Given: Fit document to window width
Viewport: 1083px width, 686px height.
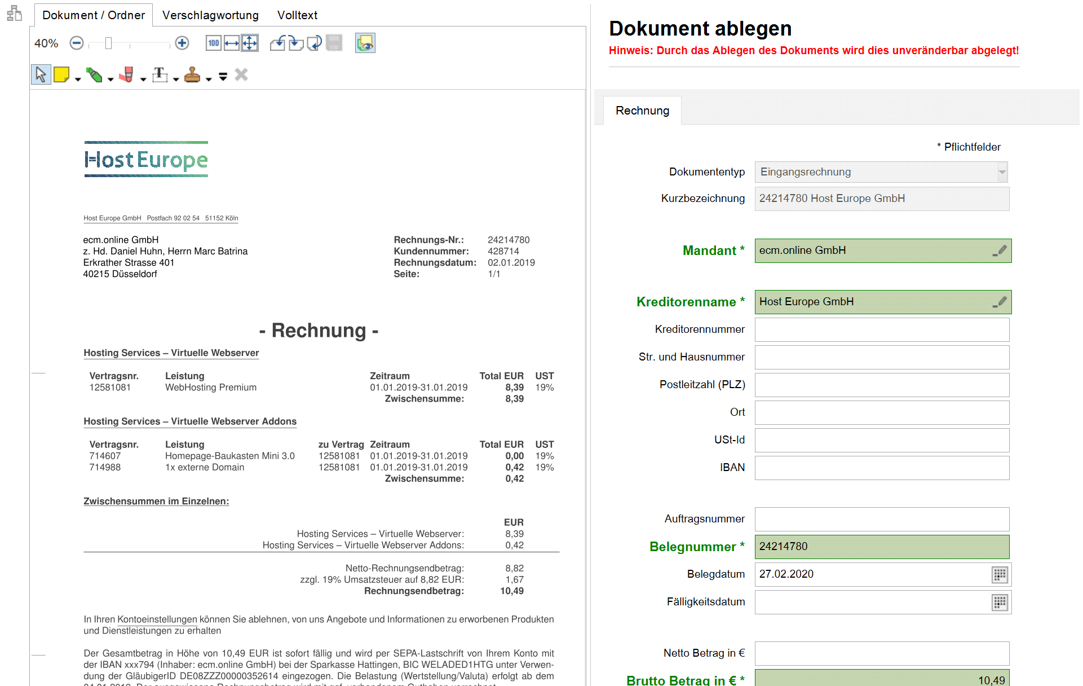Looking at the screenshot, I should click(x=232, y=43).
